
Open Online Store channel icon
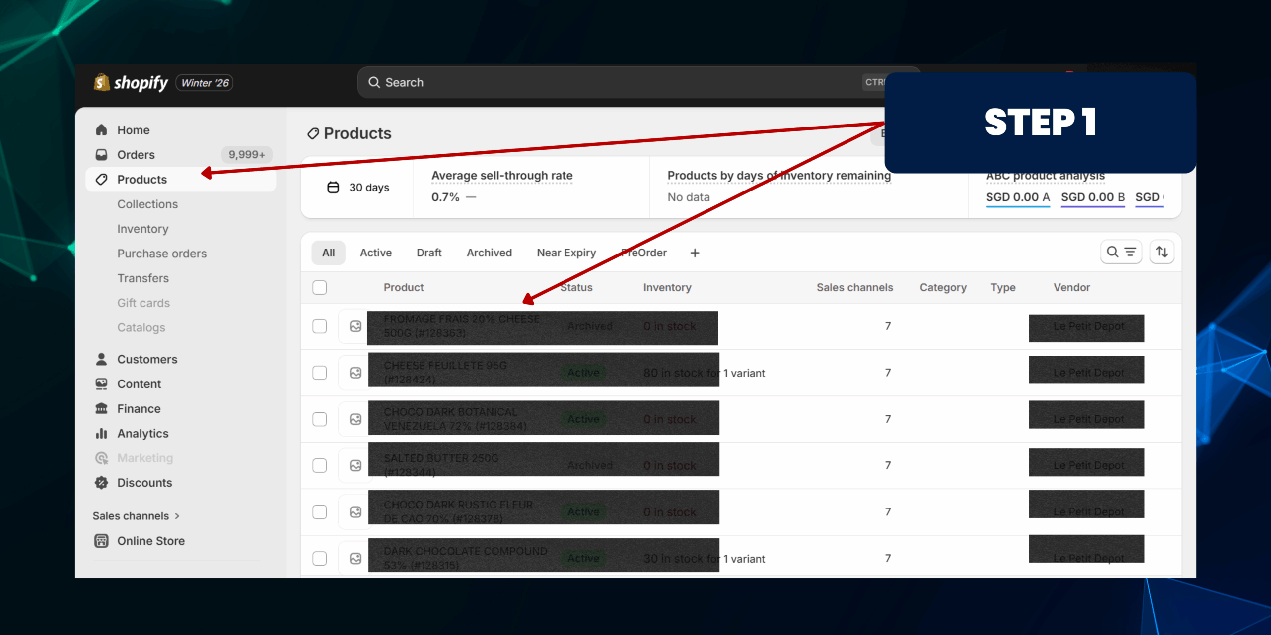102,541
